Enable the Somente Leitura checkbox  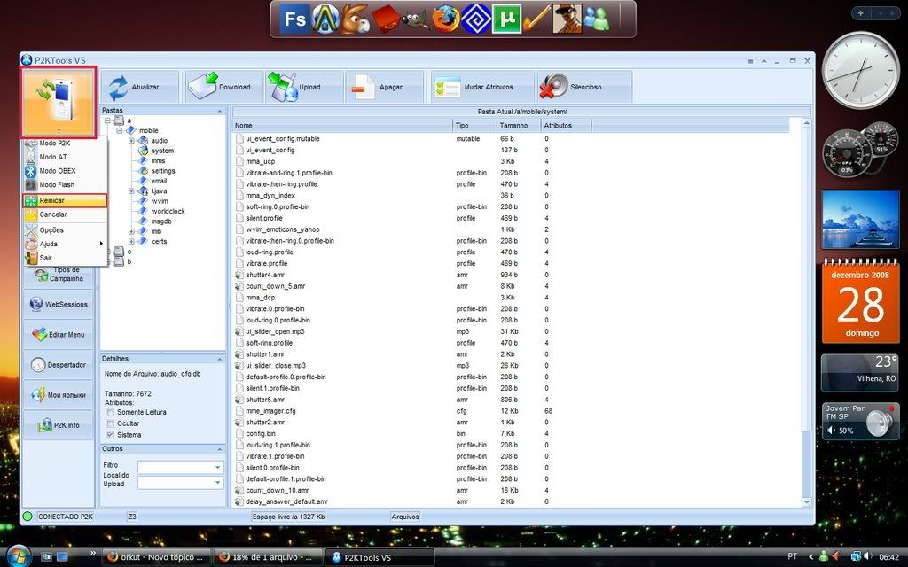click(x=110, y=413)
